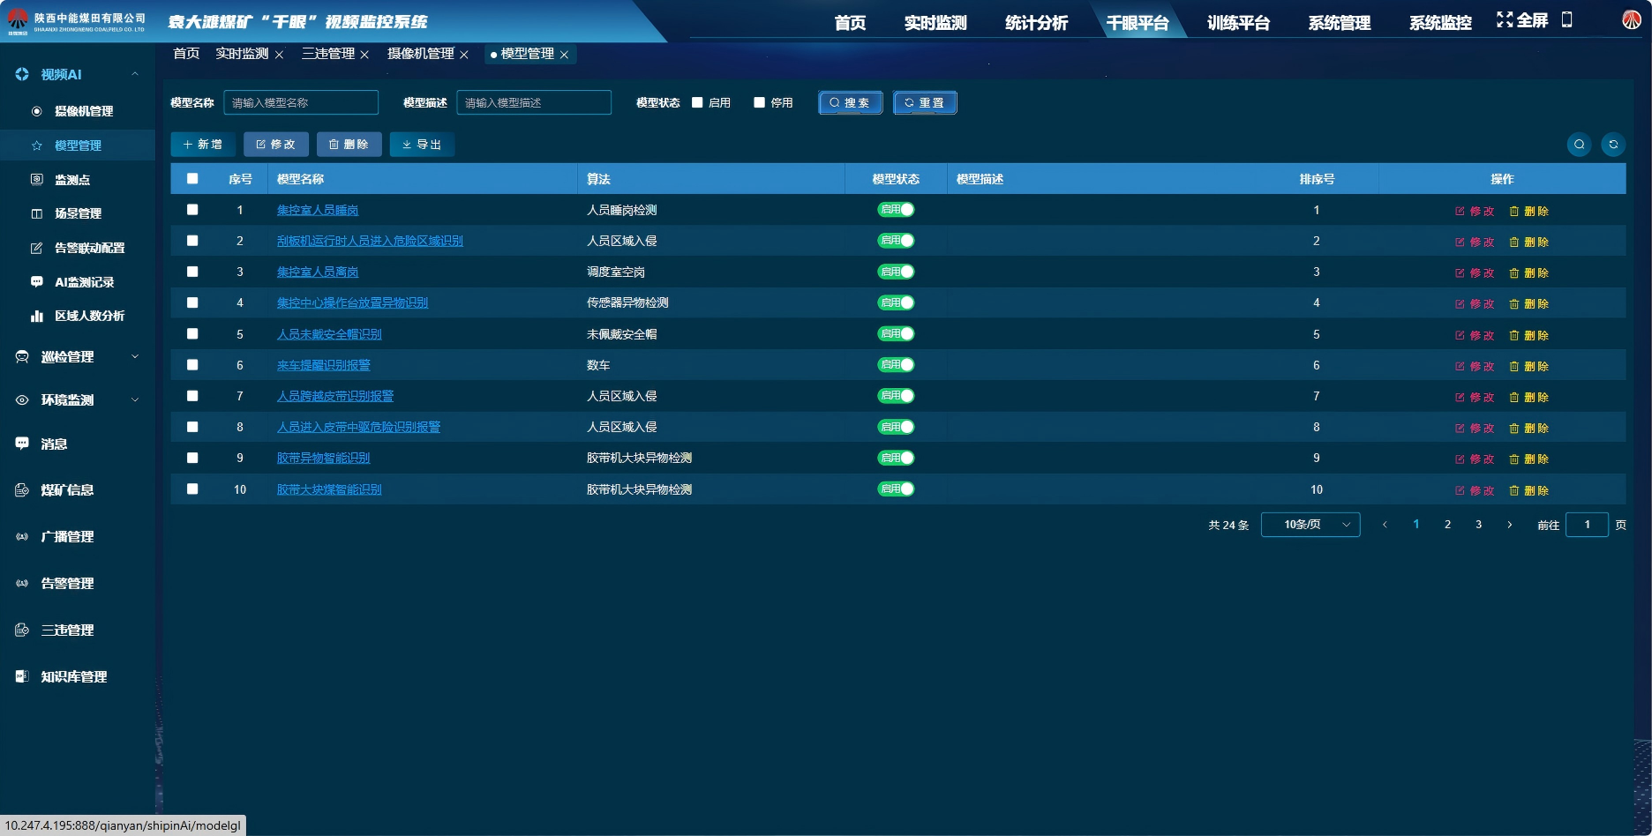Toggle the 启用 switch for row 3
This screenshot has width=1652, height=836.
pos(896,272)
